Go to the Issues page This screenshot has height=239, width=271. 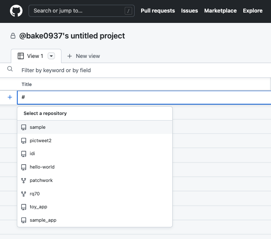[190, 11]
